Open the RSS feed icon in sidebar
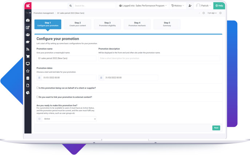The width and height of the screenshot is (250, 155). [x=28, y=49]
